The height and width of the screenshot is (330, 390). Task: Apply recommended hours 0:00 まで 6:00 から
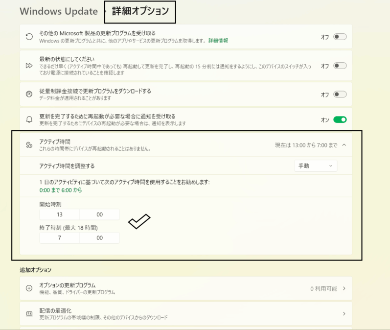pyautogui.click(x=61, y=190)
